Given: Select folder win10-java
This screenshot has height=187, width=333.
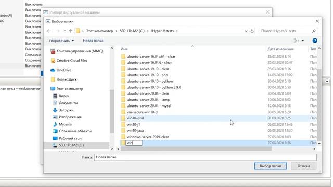Looking at the screenshot, I should [x=135, y=130].
